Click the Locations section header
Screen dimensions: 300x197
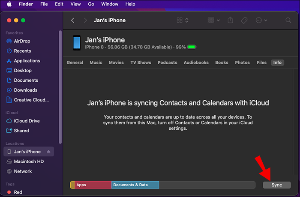[15, 143]
